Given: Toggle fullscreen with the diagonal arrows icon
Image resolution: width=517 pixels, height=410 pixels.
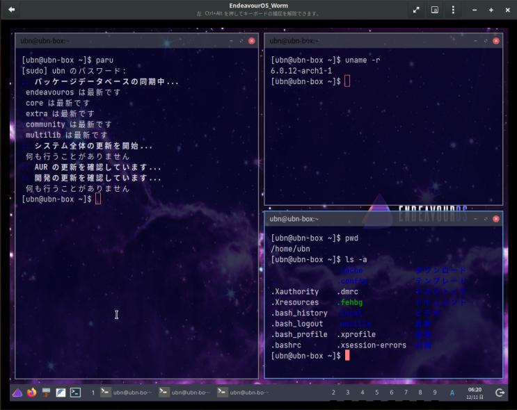Looking at the screenshot, I should click(x=416, y=10).
